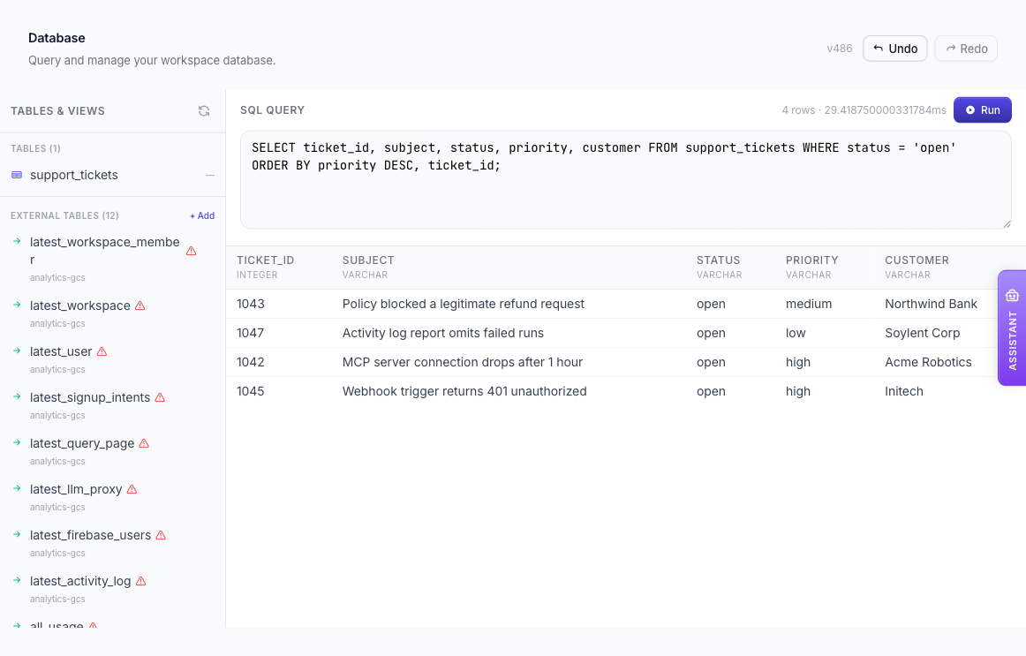Click warning icon beside latest_firebase_users

pos(161,535)
